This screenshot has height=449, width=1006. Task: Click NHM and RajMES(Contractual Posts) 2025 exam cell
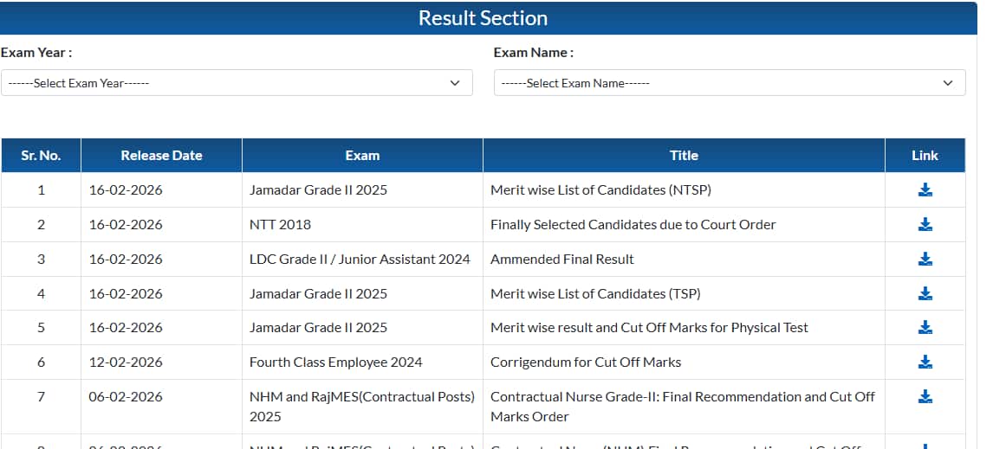361,406
